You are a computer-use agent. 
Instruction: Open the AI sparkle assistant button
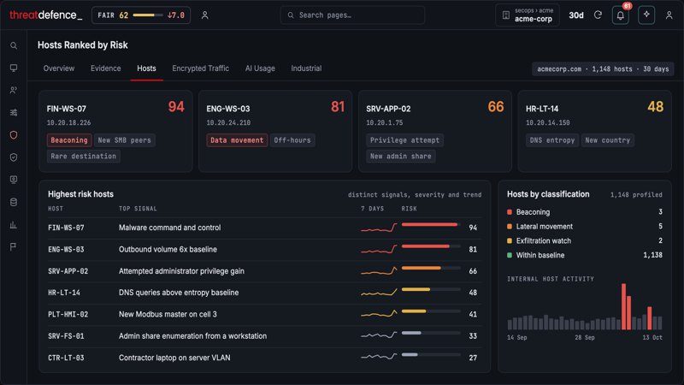pyautogui.click(x=646, y=15)
